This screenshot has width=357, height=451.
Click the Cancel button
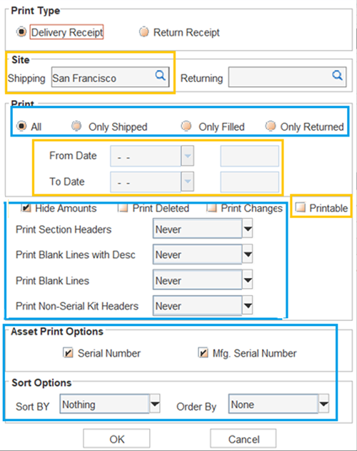point(243,439)
